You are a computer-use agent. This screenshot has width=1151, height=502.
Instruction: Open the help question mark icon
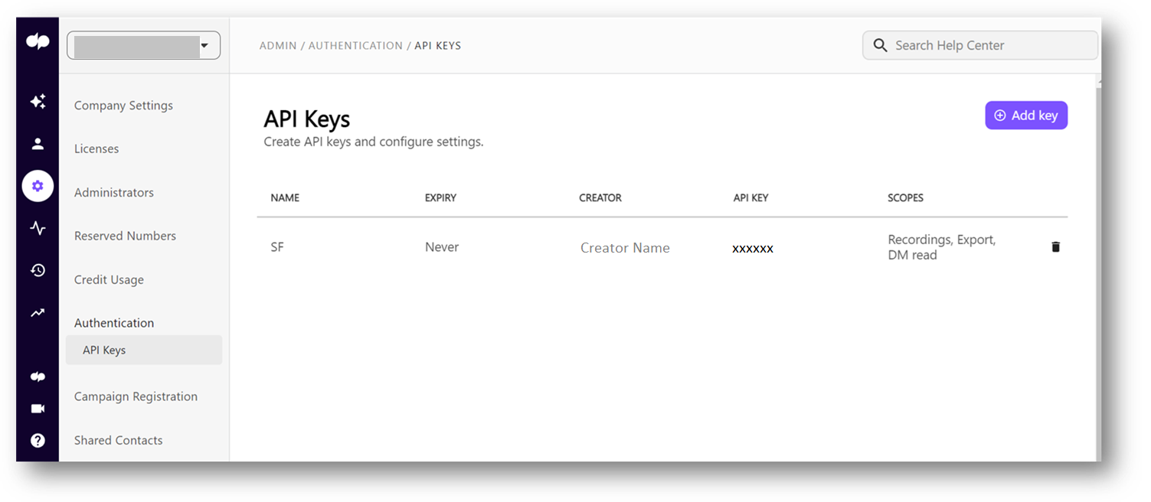click(x=38, y=441)
